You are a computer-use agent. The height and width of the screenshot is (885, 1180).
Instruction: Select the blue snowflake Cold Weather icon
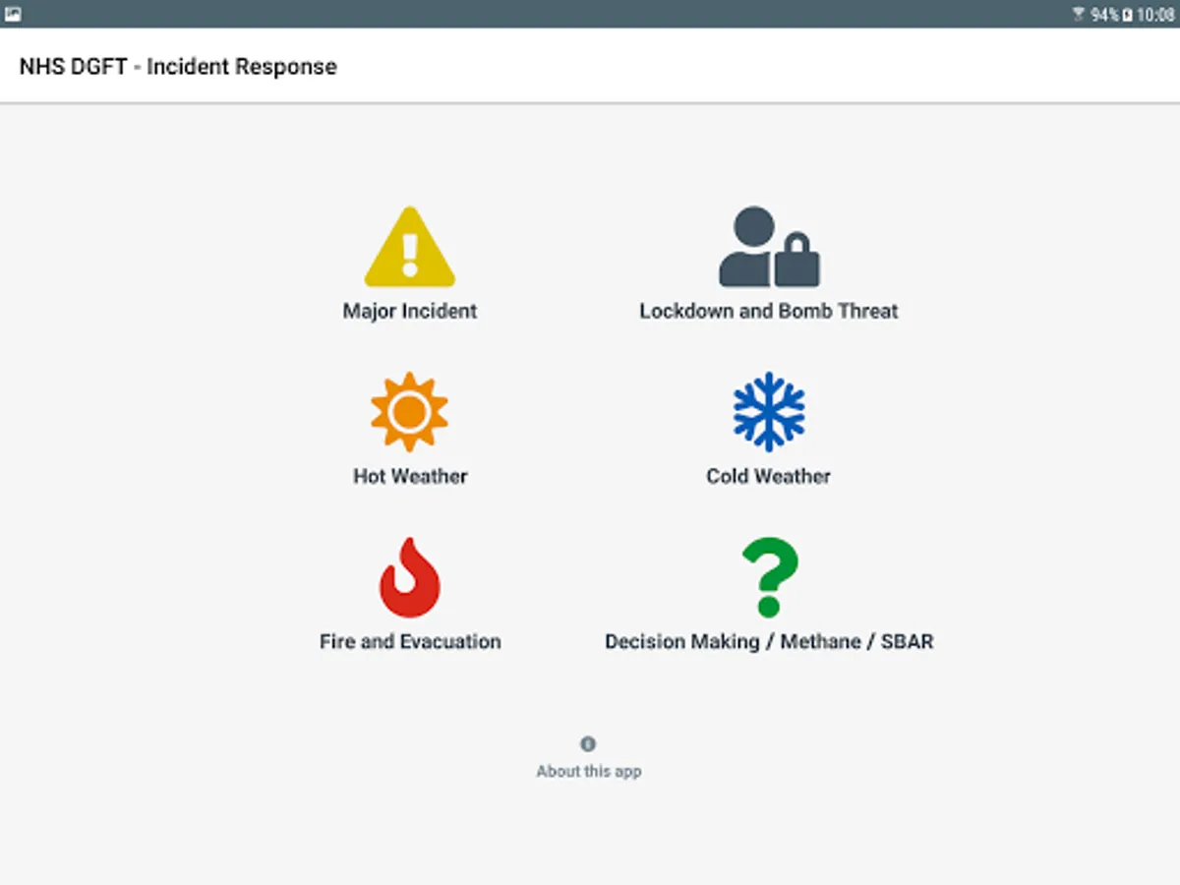pos(769,412)
